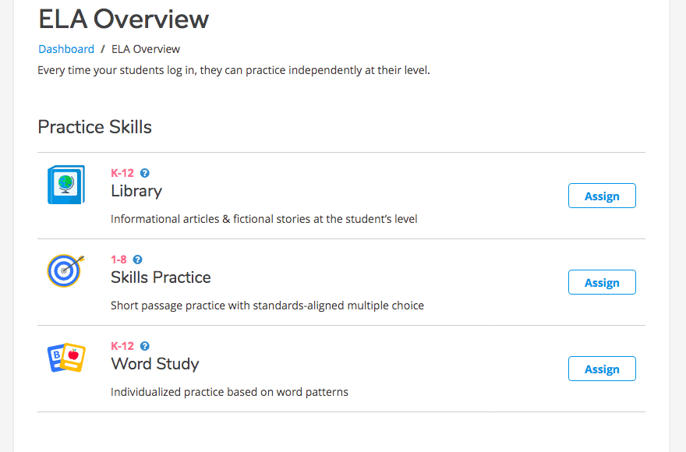Click the K-12 grade label above Library
Screen dimensions: 686x452
point(122,173)
